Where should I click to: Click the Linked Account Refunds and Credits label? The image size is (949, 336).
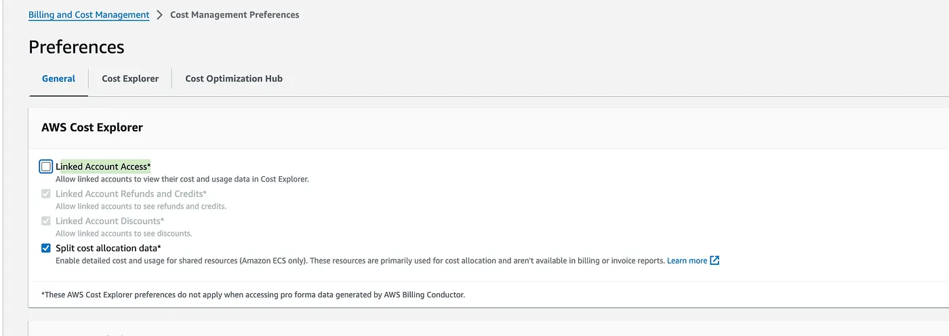131,194
